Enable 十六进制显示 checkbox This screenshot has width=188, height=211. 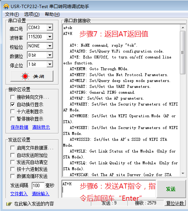[13, 111]
